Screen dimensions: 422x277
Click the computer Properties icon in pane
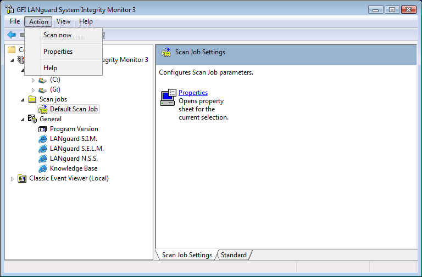pyautogui.click(x=168, y=97)
